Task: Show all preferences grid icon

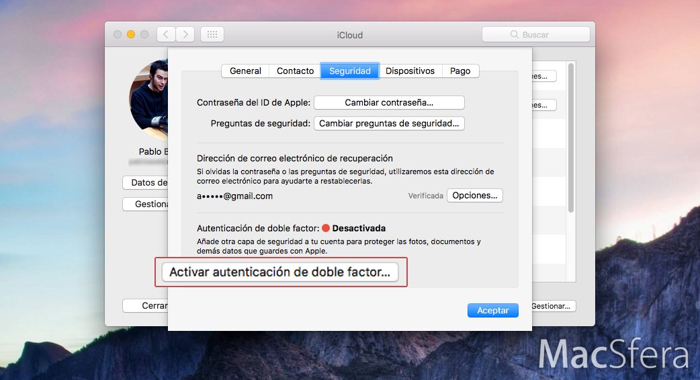Action: point(212,34)
